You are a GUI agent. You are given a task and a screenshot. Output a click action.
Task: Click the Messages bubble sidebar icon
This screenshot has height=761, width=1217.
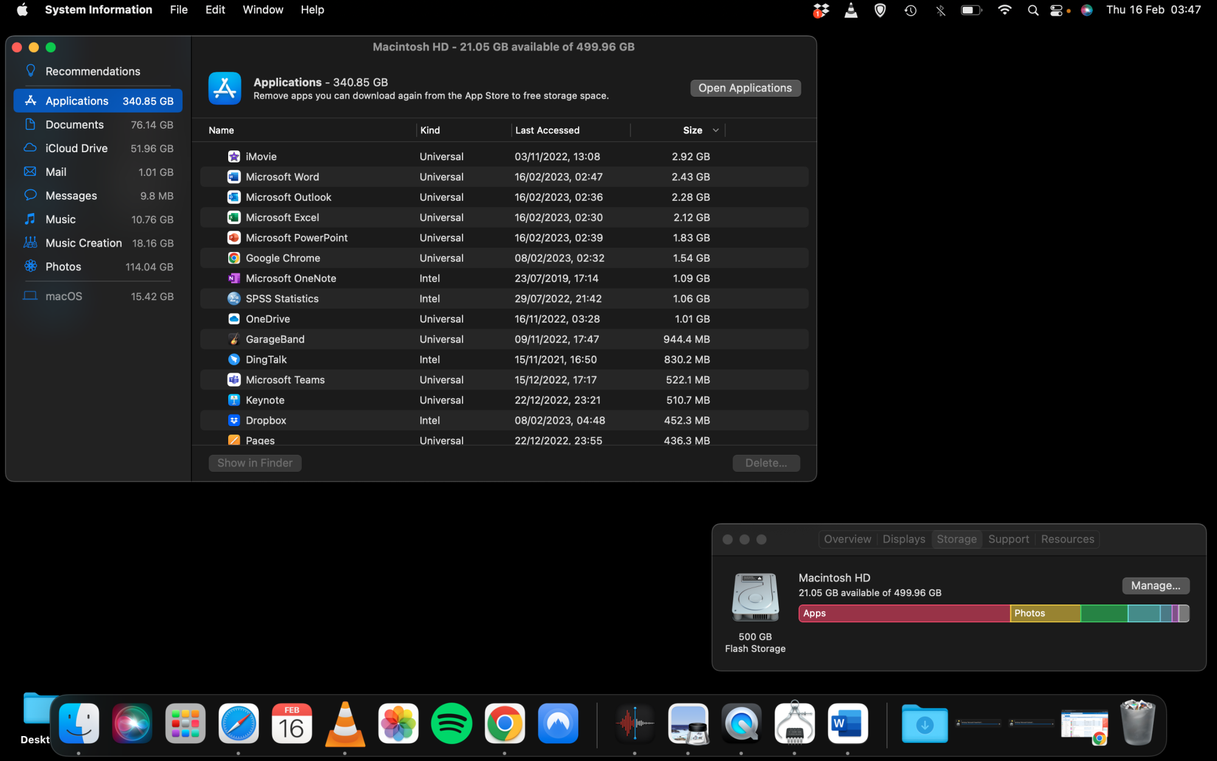30,195
